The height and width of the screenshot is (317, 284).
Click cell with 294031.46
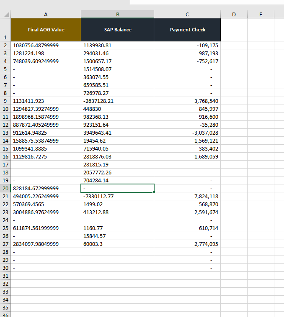117,54
